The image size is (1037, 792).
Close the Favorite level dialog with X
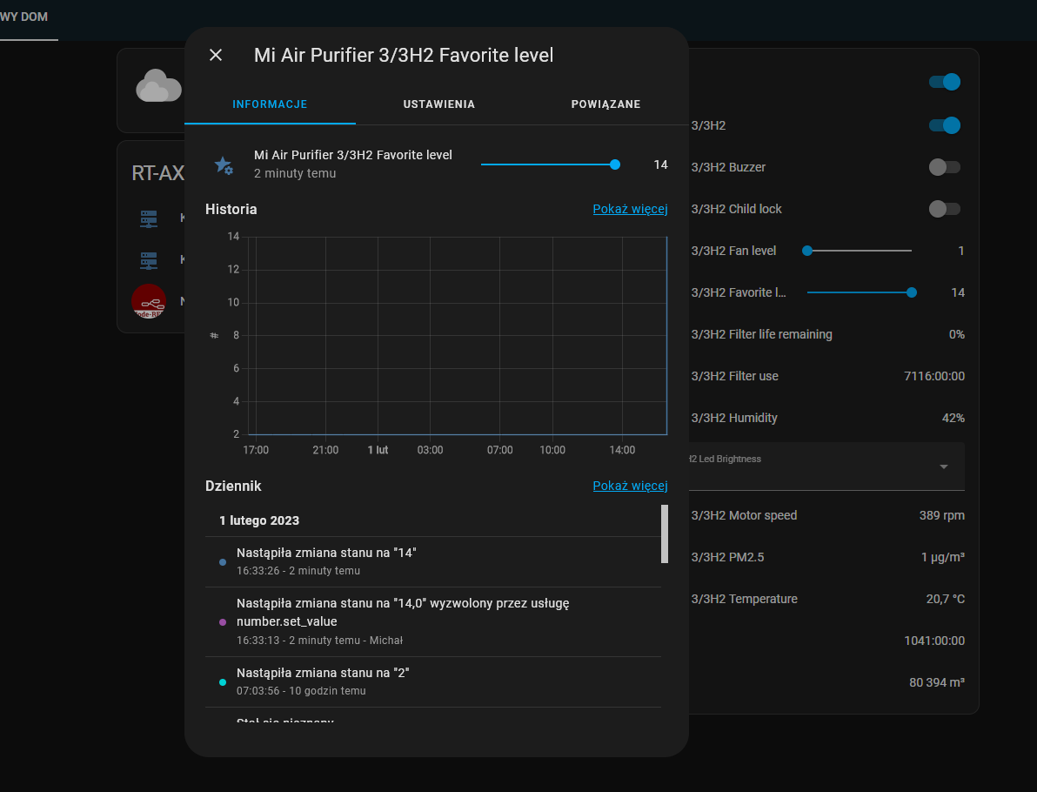coord(216,56)
